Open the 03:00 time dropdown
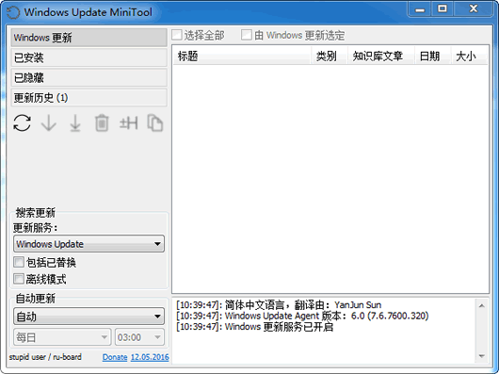 coord(139,337)
